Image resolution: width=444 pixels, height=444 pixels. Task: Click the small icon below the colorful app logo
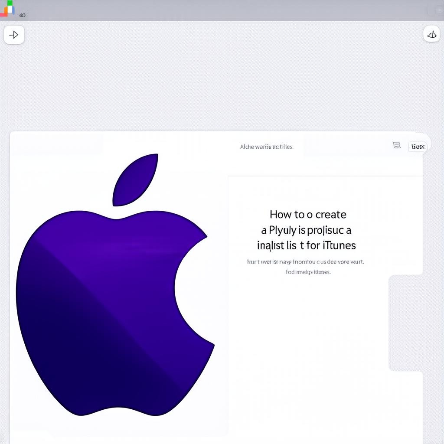point(22,15)
